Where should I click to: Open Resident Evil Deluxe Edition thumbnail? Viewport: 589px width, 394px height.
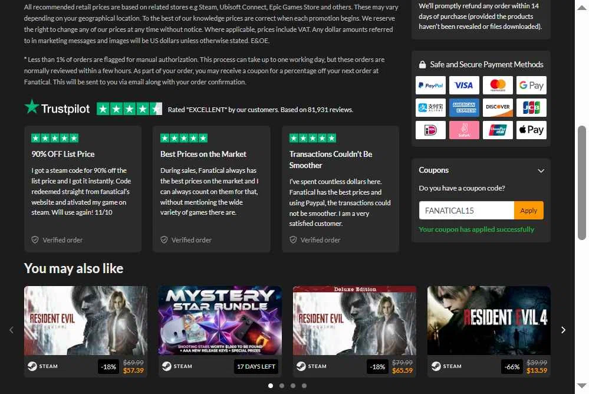354,321
